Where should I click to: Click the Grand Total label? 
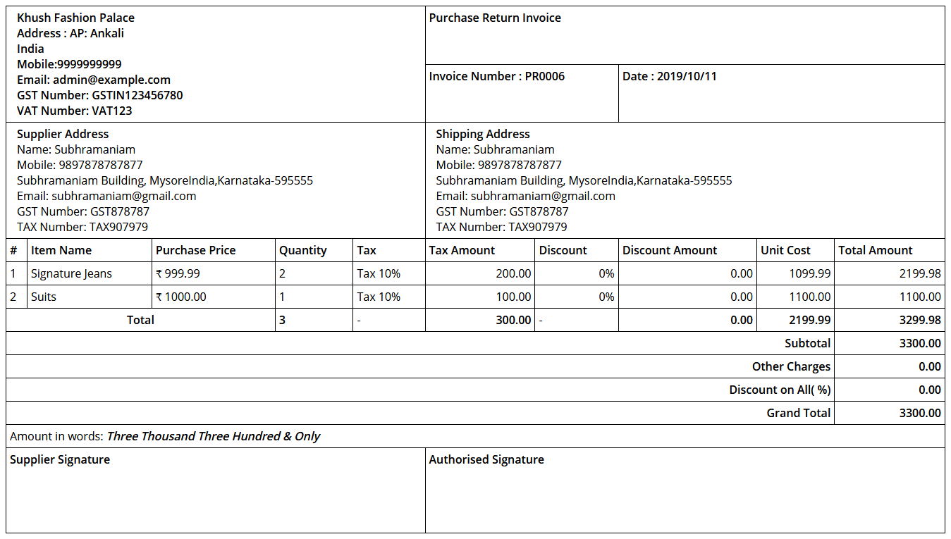(x=798, y=413)
